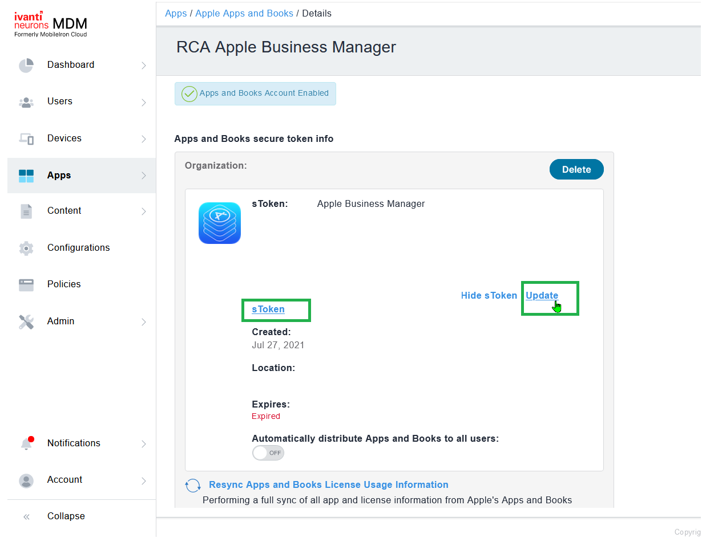Click the Apple Business Manager app thumbnail

point(220,223)
